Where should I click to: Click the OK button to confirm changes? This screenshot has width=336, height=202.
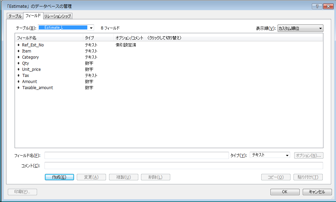pos(285,191)
